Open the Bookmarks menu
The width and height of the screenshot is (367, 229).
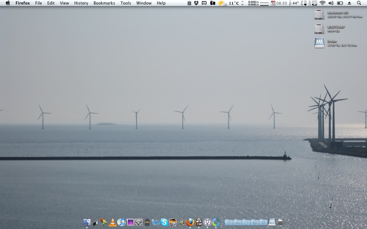[104, 3]
